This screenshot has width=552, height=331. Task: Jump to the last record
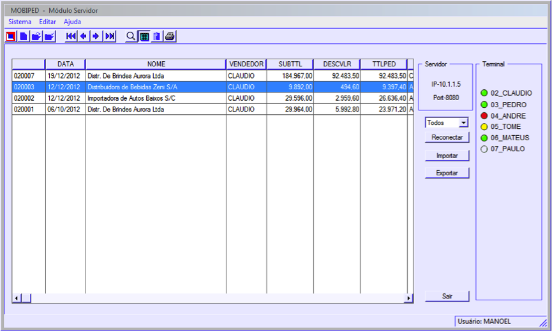click(110, 36)
